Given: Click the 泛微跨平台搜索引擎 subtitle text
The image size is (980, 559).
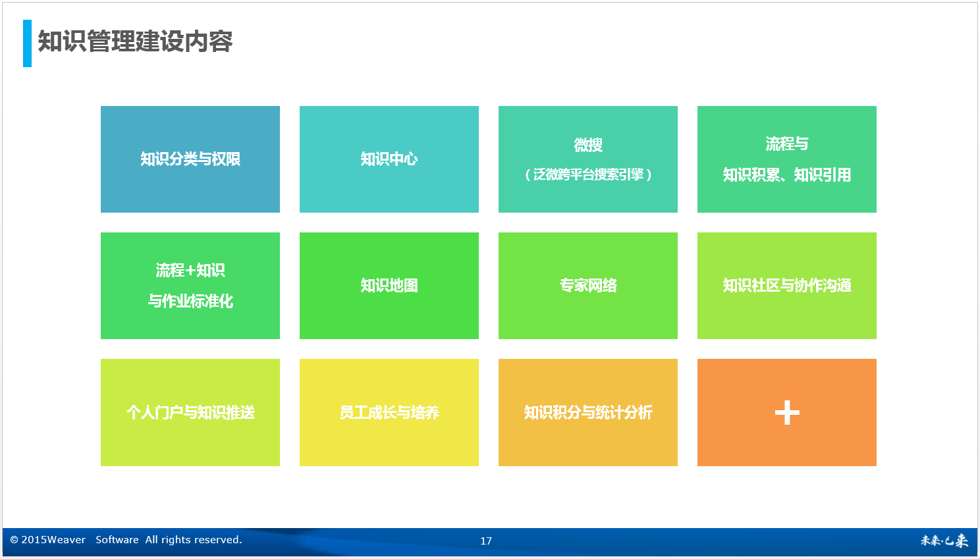Looking at the screenshot, I should pos(588,174).
